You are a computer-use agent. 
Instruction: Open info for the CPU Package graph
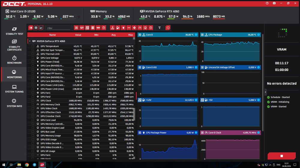coord(259,35)
